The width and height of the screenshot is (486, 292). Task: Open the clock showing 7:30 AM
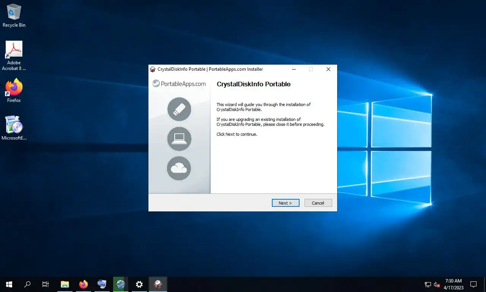click(x=453, y=284)
